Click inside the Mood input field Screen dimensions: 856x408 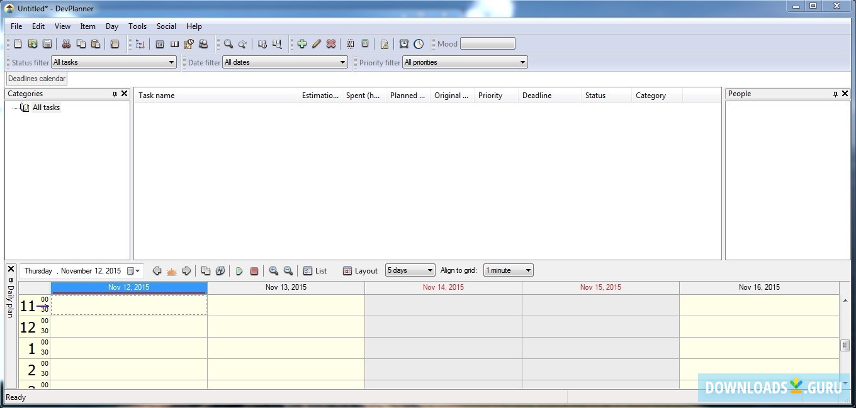[488, 43]
